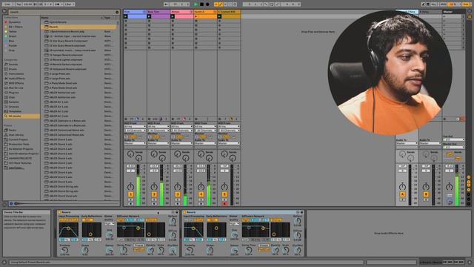Image resolution: width=474 pixels, height=267 pixels.
Task: Toggle second Reverb device activator
Action: pyautogui.click(x=184, y=213)
